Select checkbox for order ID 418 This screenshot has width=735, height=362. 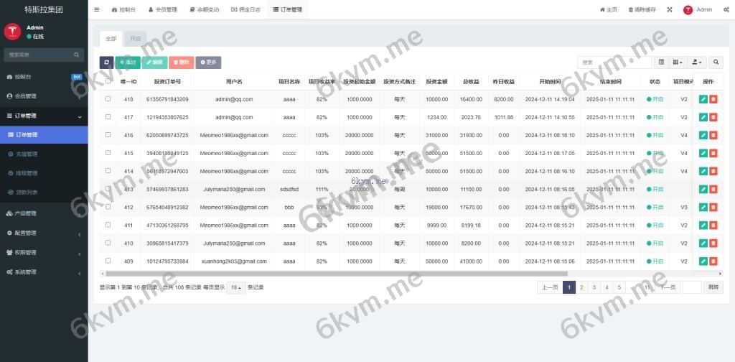108,99
